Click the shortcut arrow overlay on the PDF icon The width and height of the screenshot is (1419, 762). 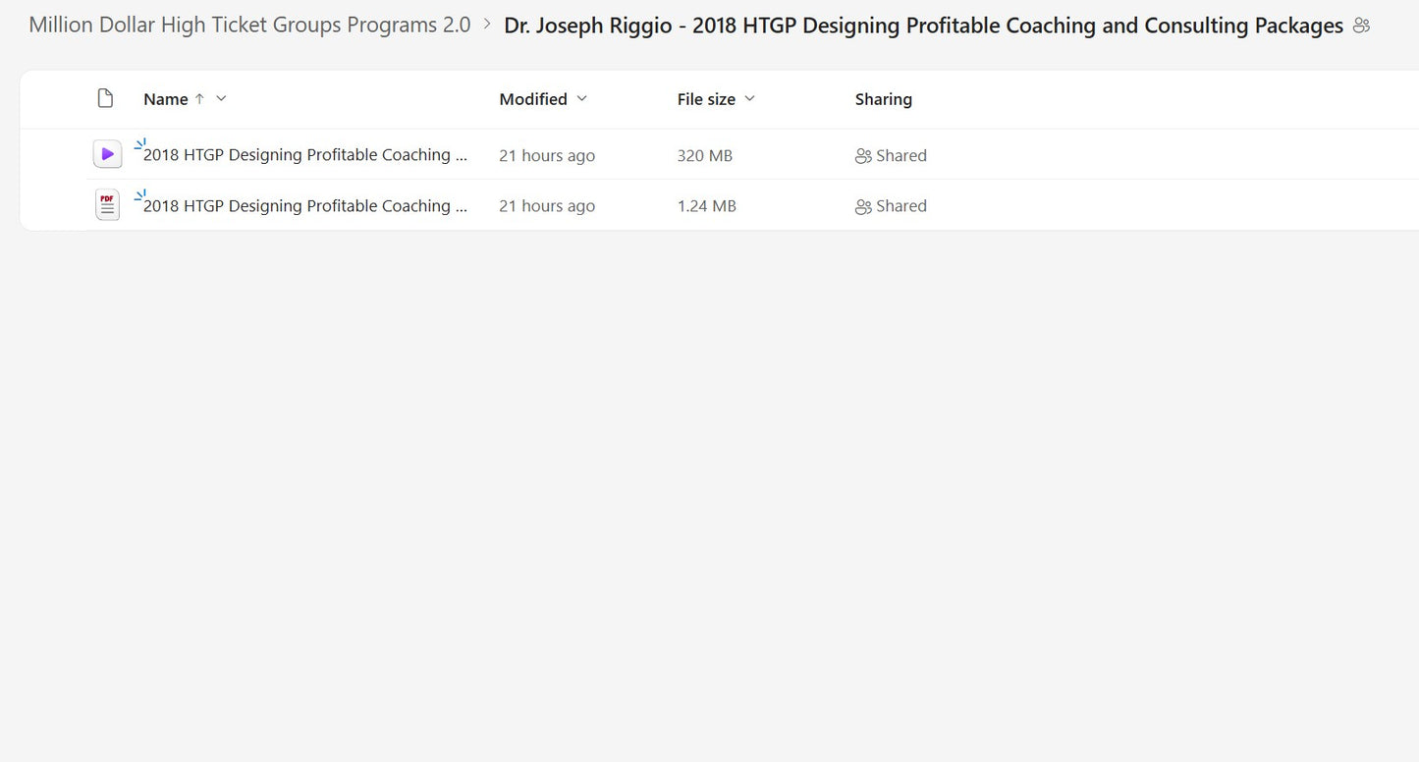138,193
